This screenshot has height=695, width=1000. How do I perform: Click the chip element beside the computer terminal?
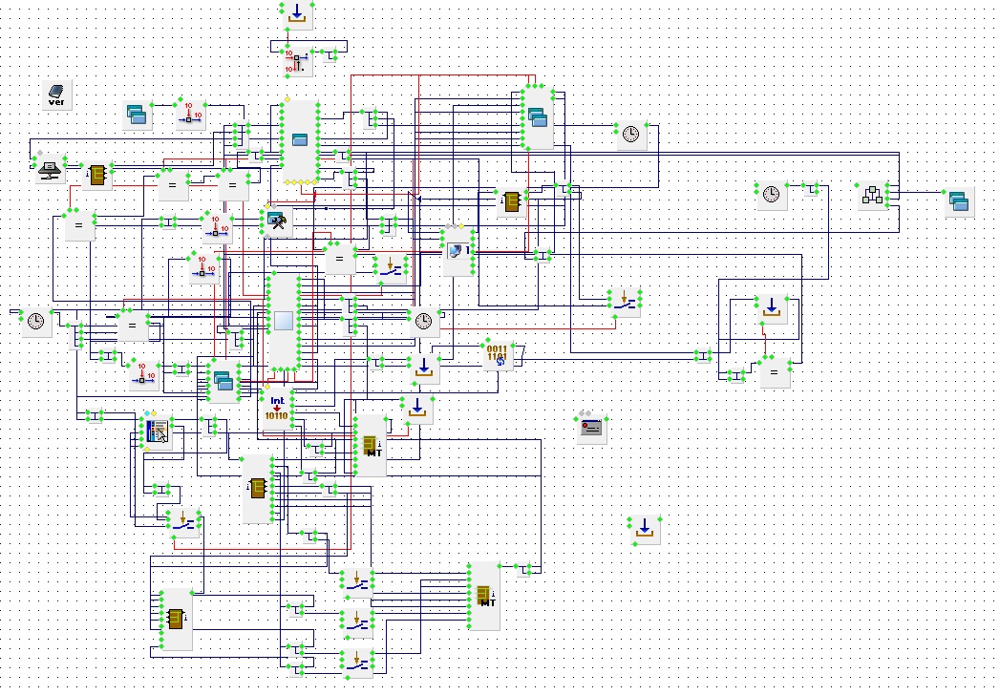pos(96,176)
